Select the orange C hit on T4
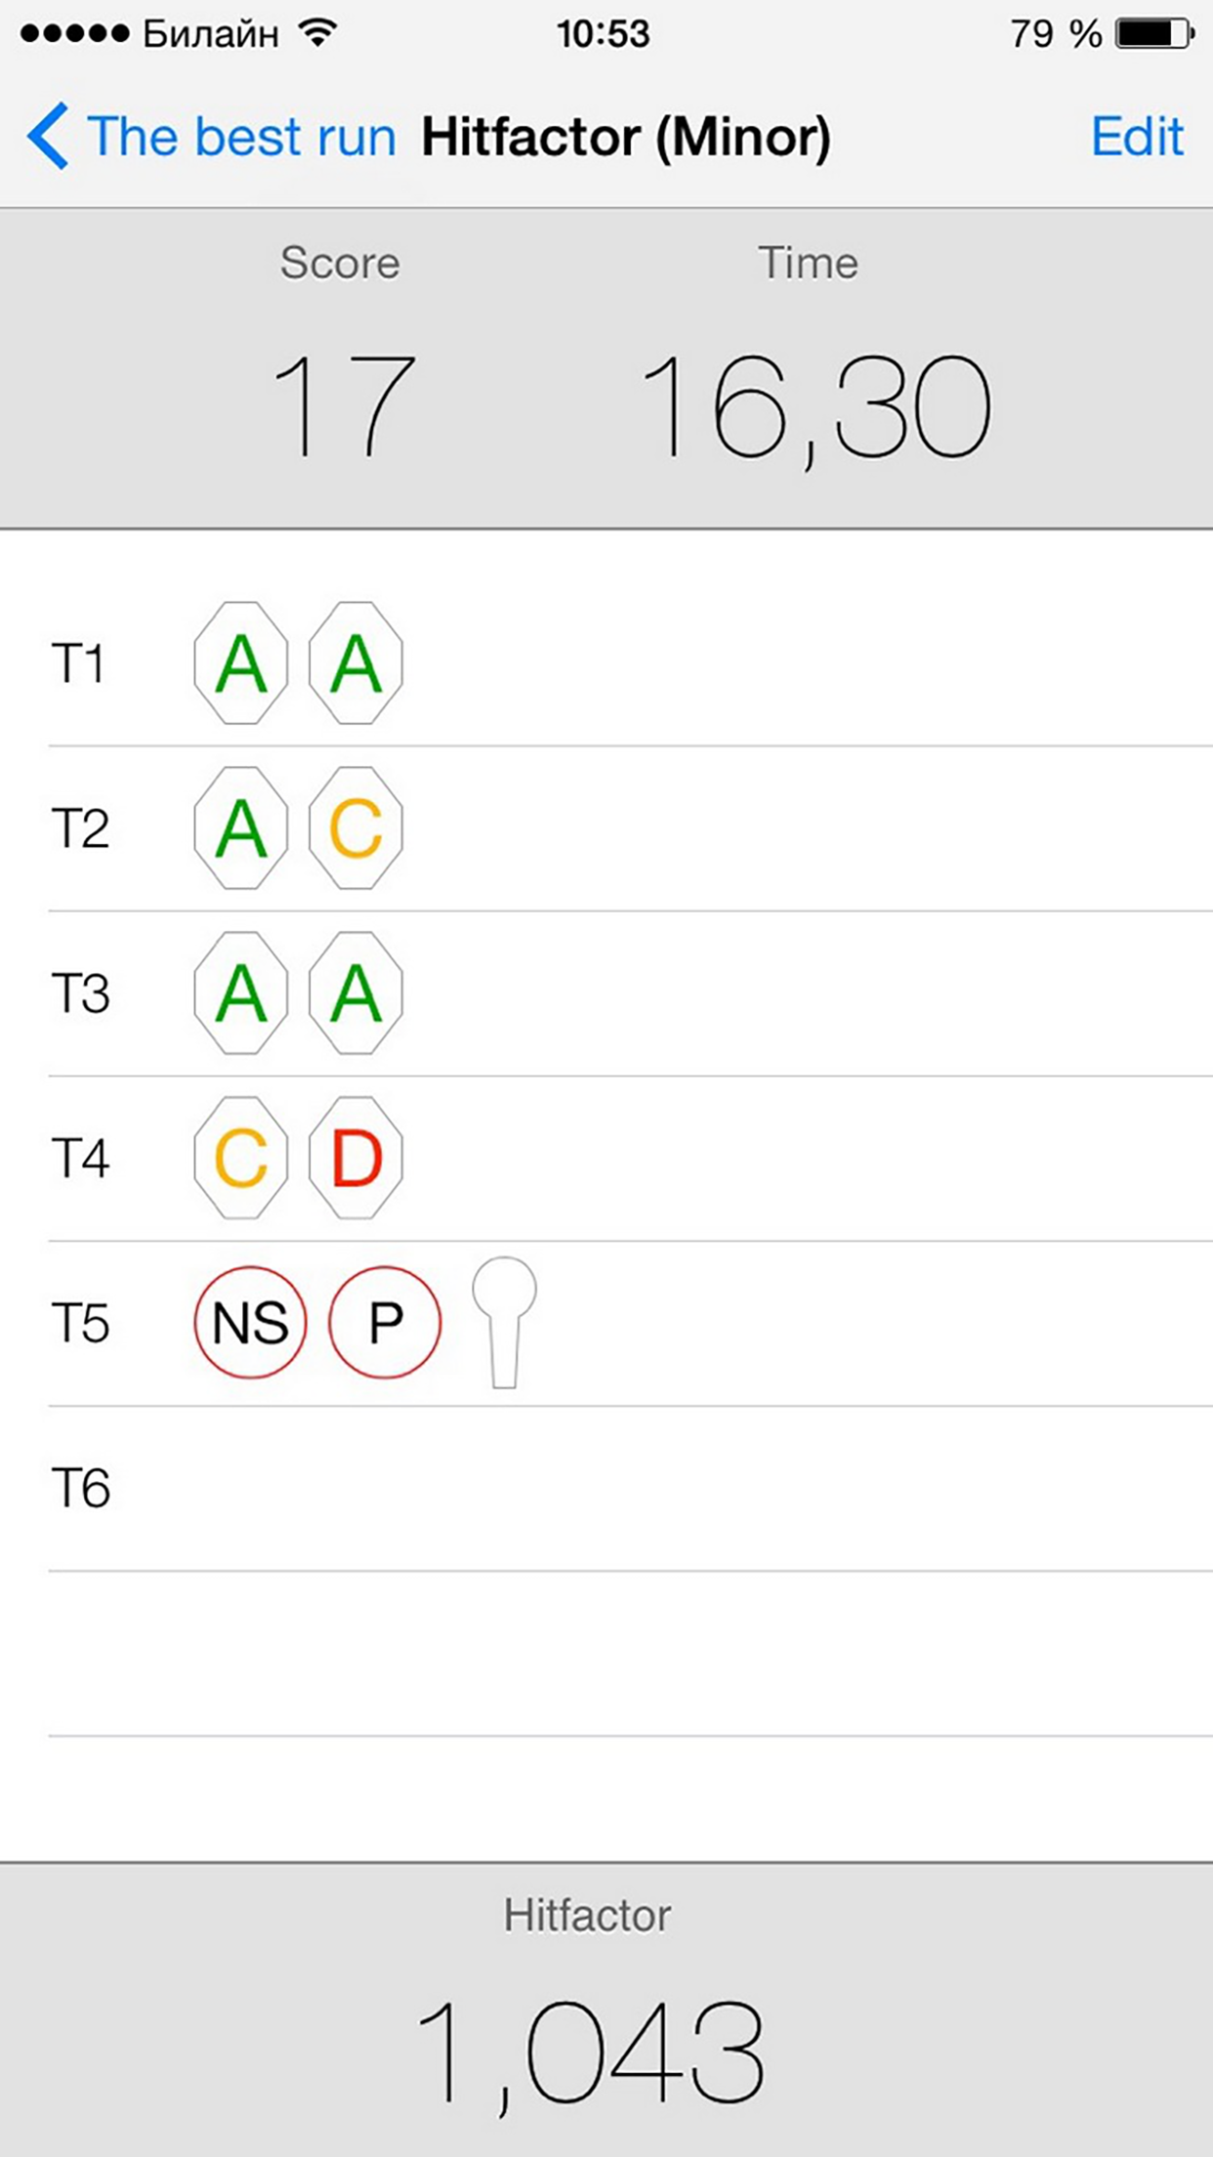 pyautogui.click(x=241, y=1159)
